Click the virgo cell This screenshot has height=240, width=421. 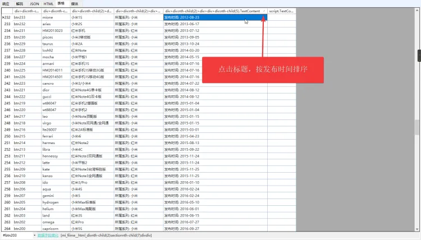[56, 123]
